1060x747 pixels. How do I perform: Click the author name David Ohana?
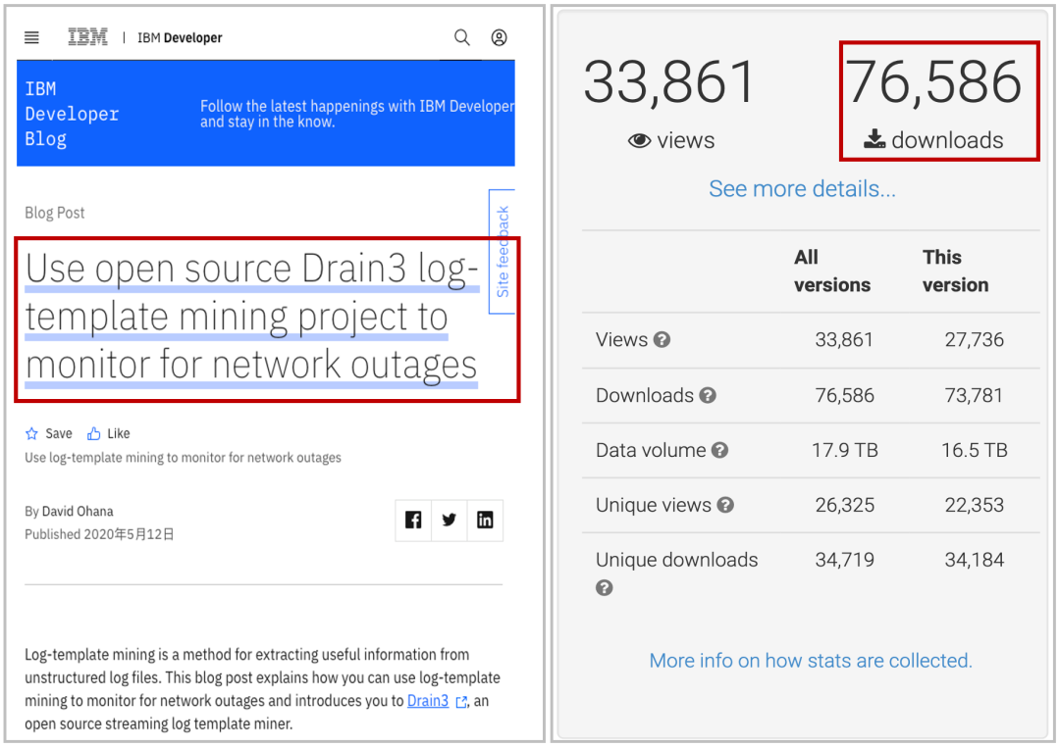pos(78,511)
